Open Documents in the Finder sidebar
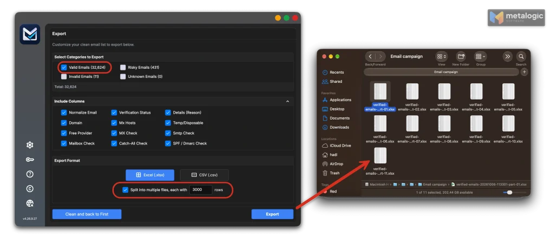Image resolution: width=555 pixels, height=244 pixels. (336, 118)
